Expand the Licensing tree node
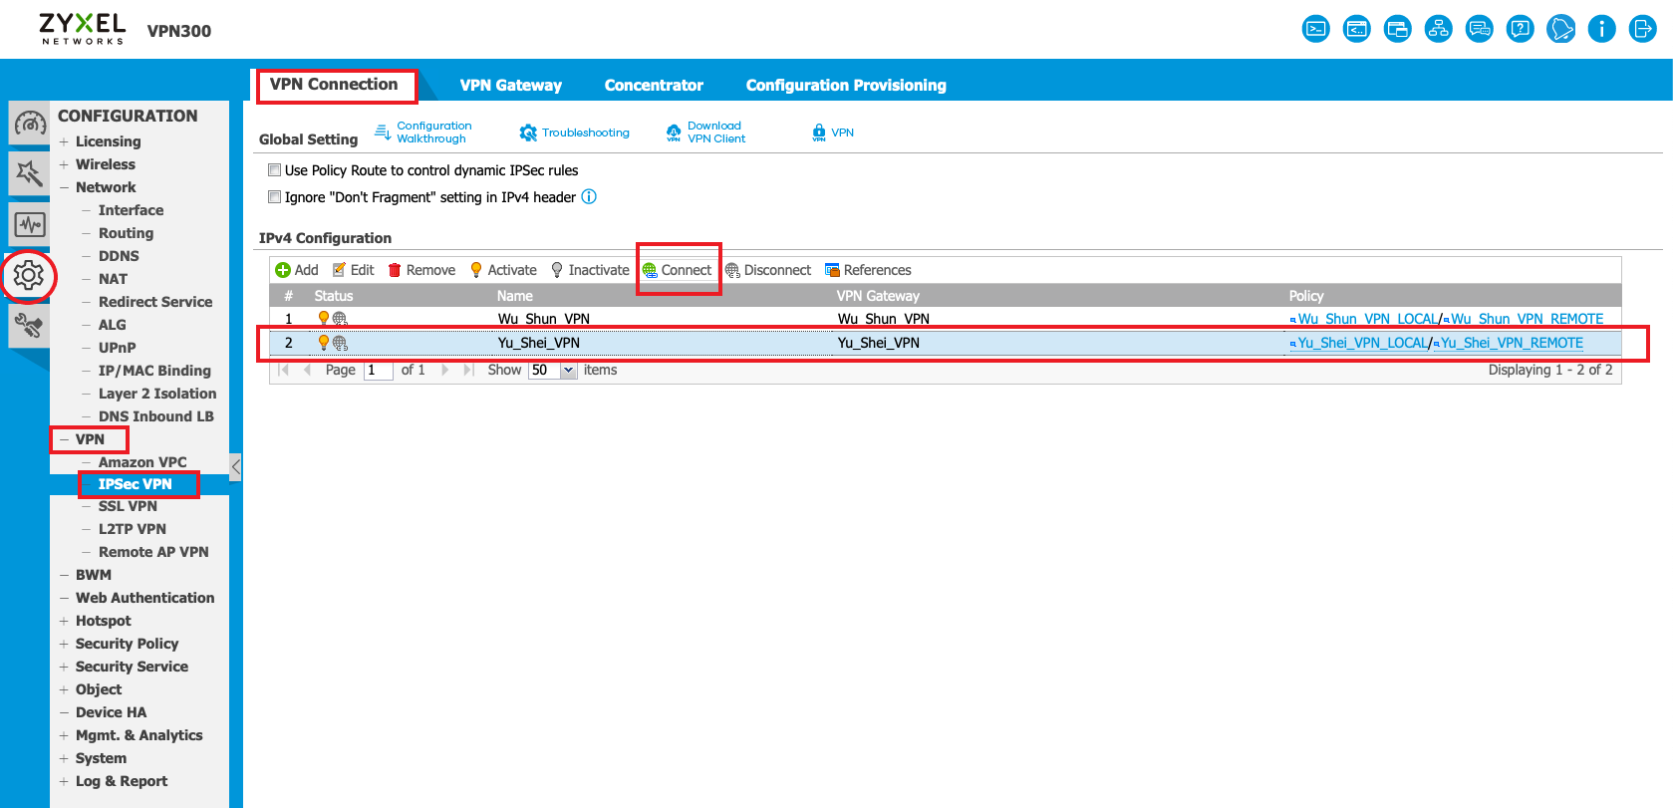The image size is (1673, 808). (64, 141)
